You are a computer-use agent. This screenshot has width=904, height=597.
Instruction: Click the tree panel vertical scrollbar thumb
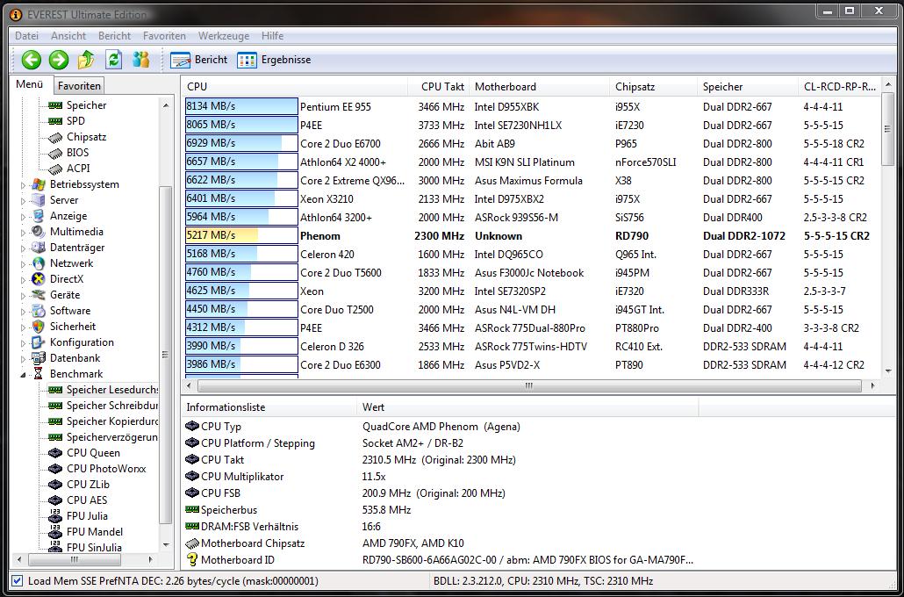point(166,355)
